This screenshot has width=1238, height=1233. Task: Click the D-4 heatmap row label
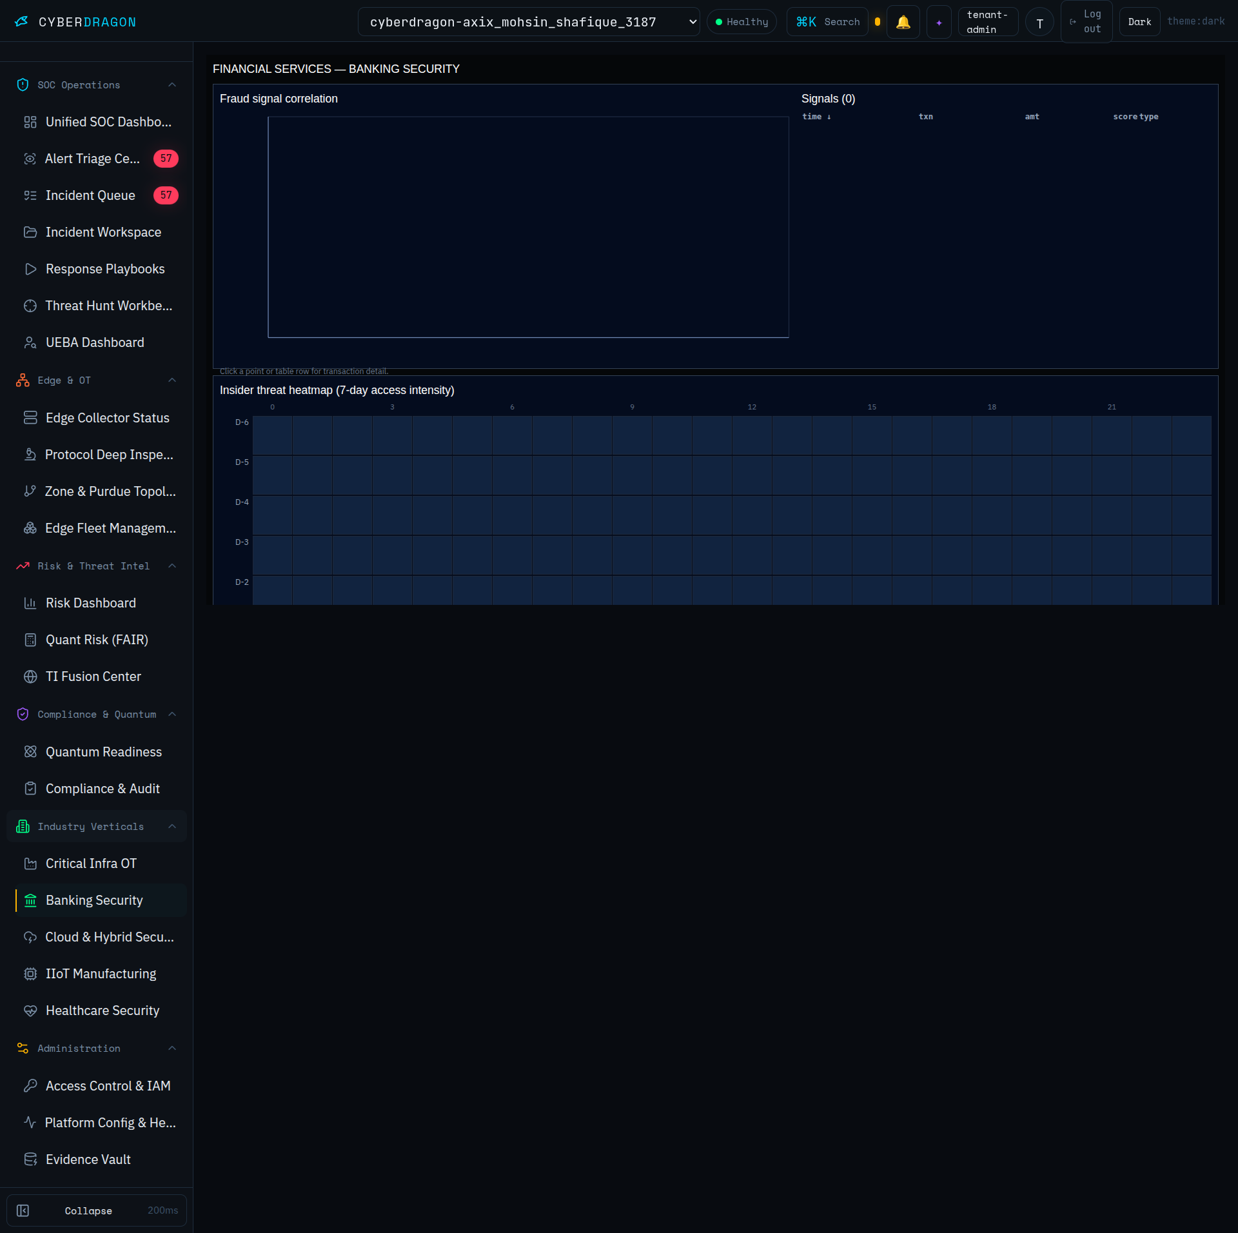pos(242,502)
